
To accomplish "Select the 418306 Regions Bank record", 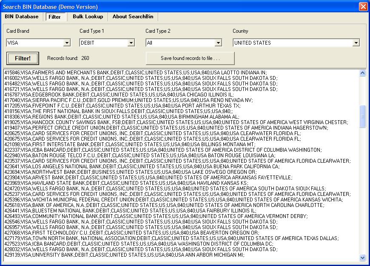I will (122, 117).
